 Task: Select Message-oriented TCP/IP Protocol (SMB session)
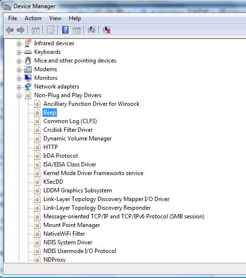[124, 216]
